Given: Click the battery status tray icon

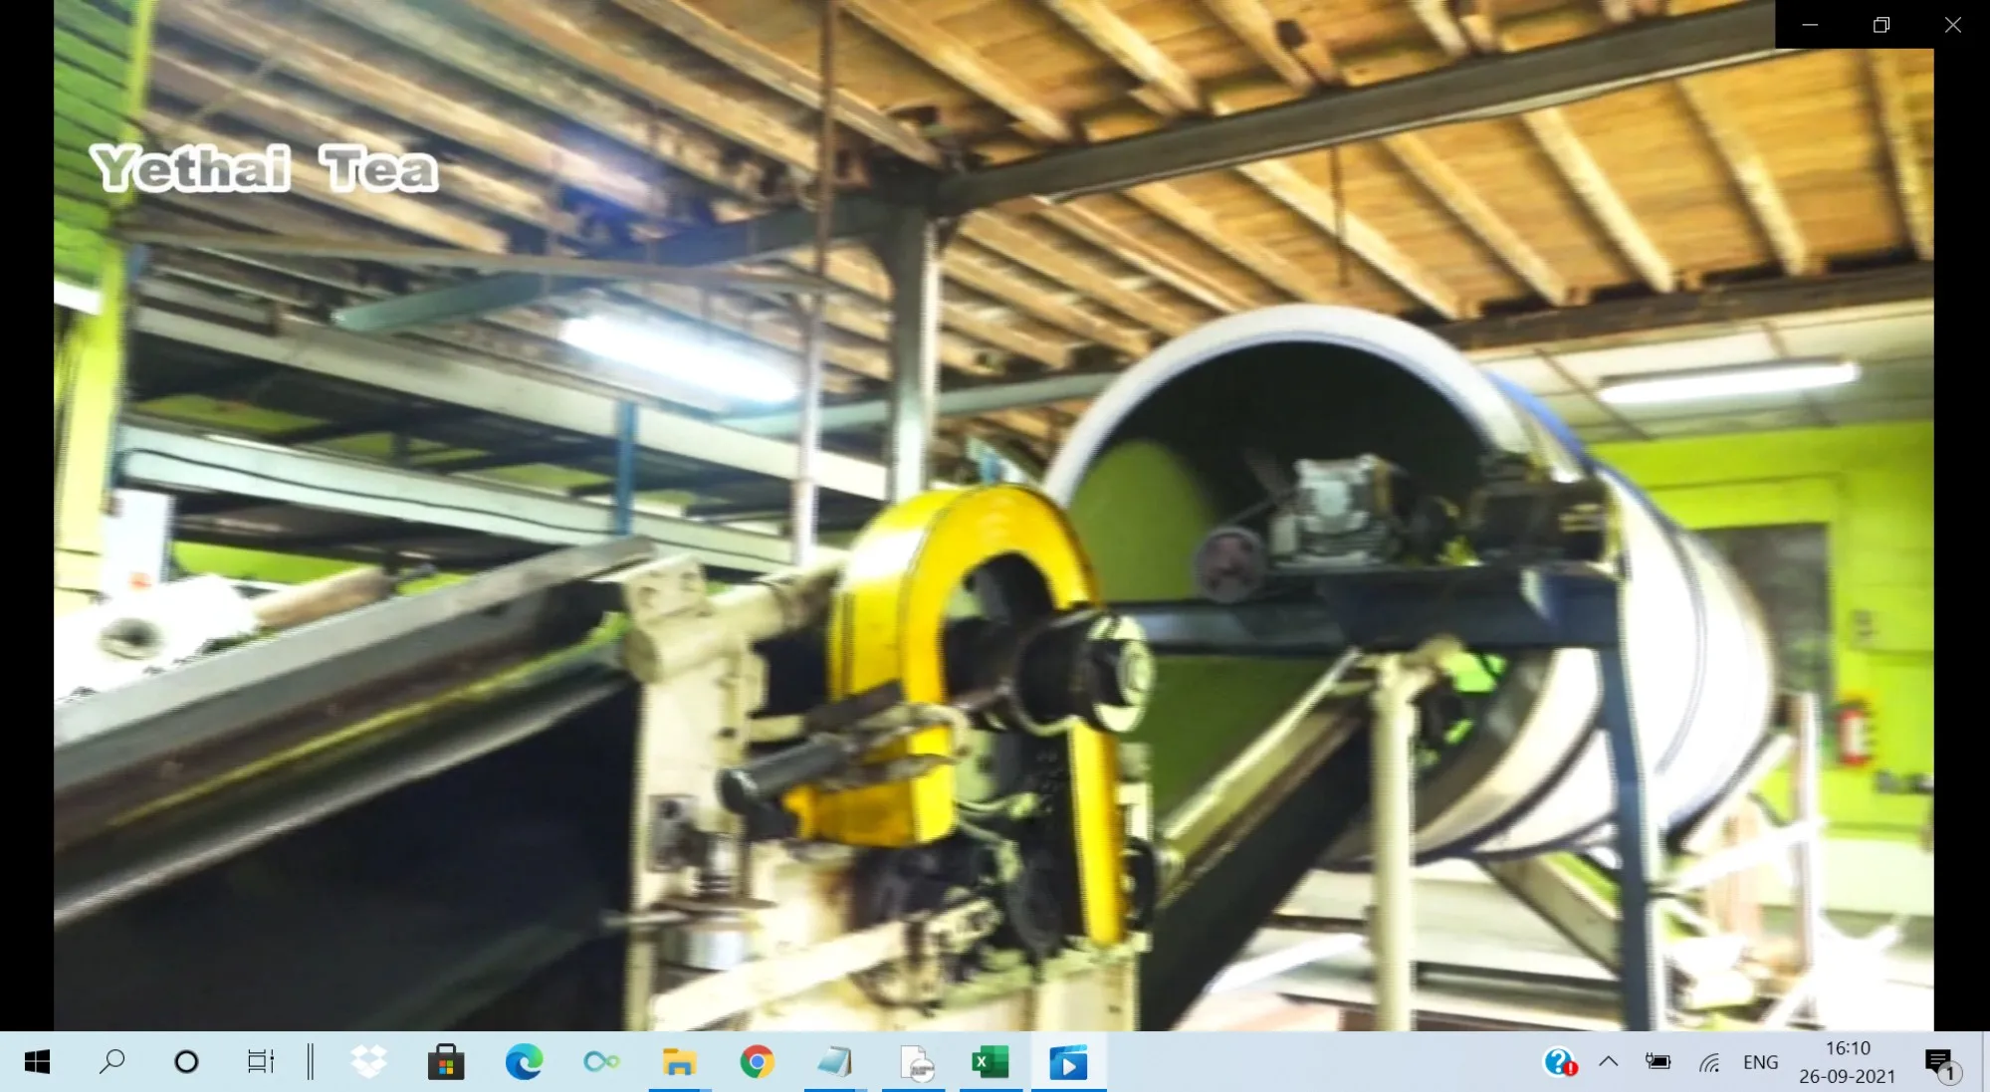Looking at the screenshot, I should (x=1658, y=1062).
